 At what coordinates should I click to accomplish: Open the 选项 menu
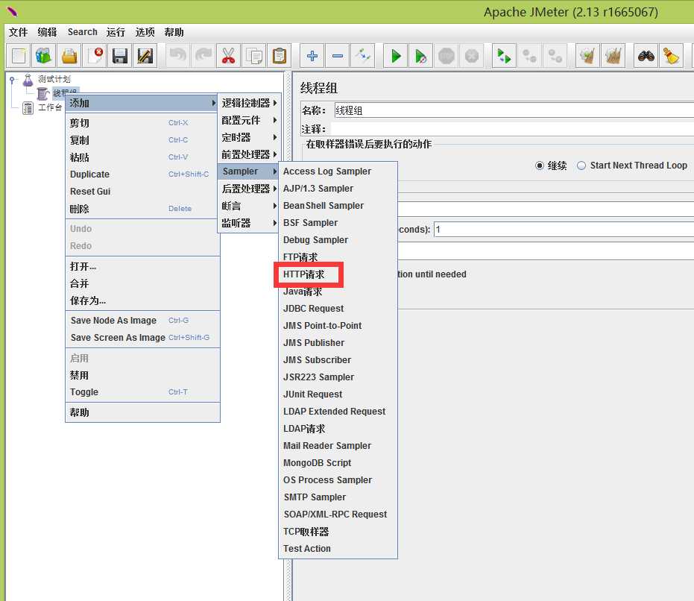tap(145, 32)
